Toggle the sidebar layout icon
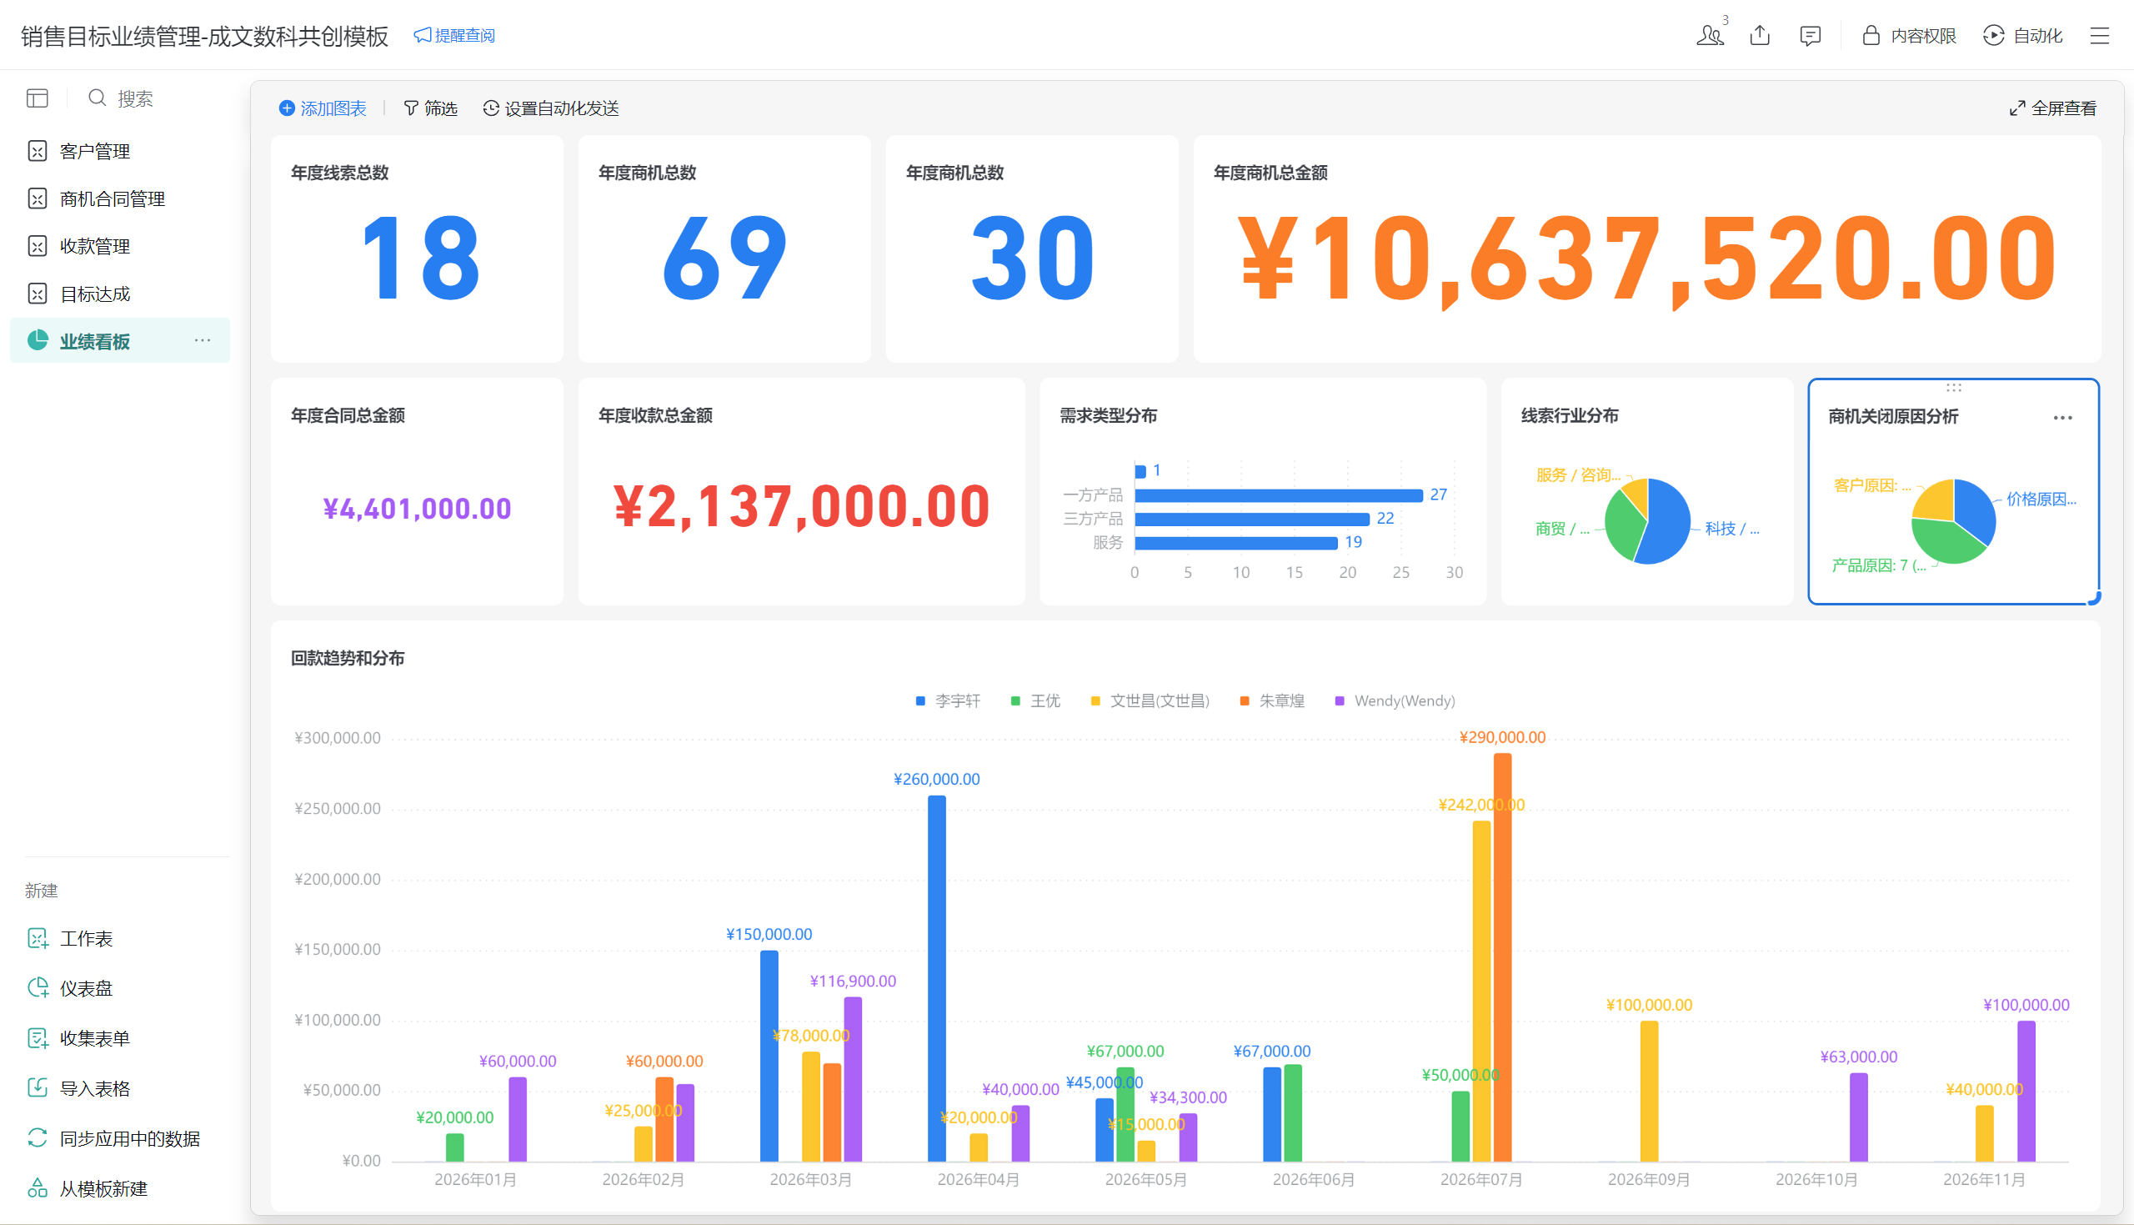2134x1225 pixels. [37, 98]
